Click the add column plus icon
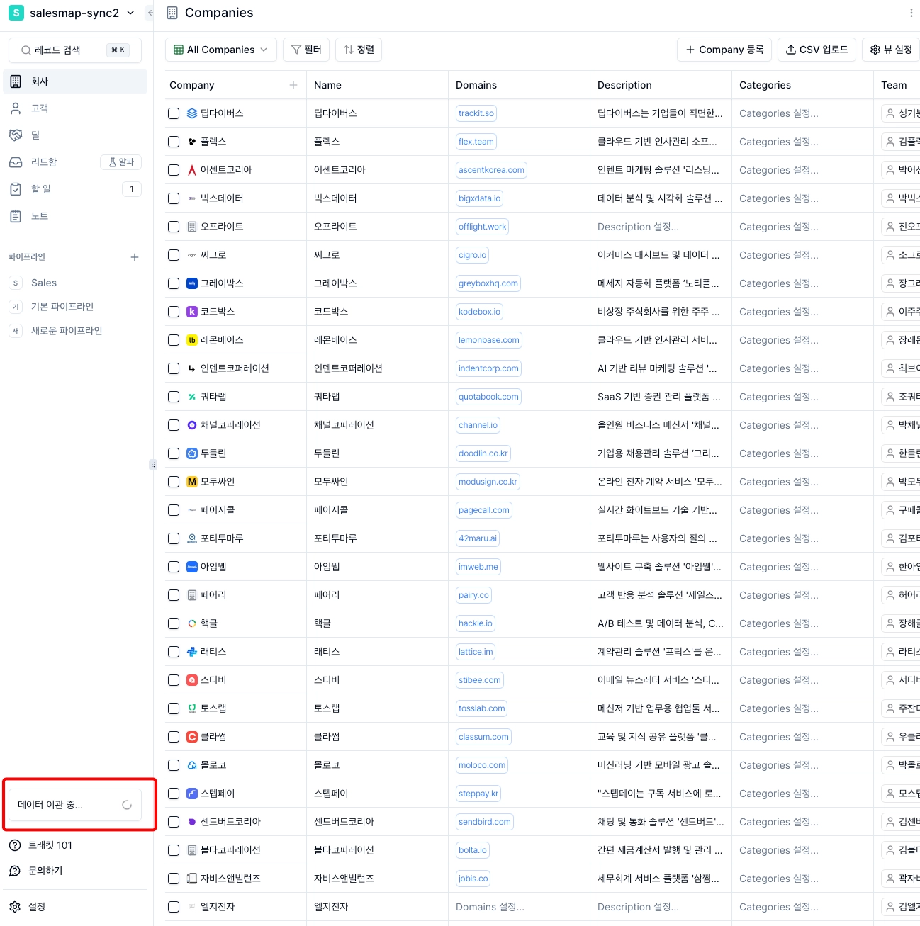920x926 pixels. 293,85
